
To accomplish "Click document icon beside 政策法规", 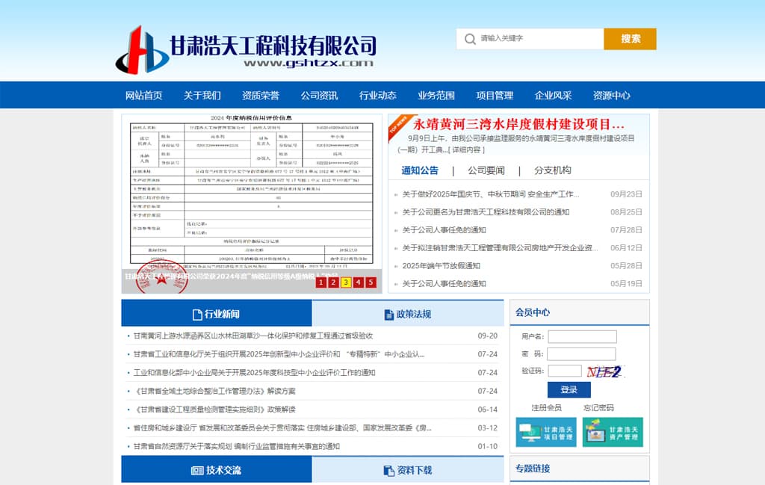I will click(x=388, y=315).
